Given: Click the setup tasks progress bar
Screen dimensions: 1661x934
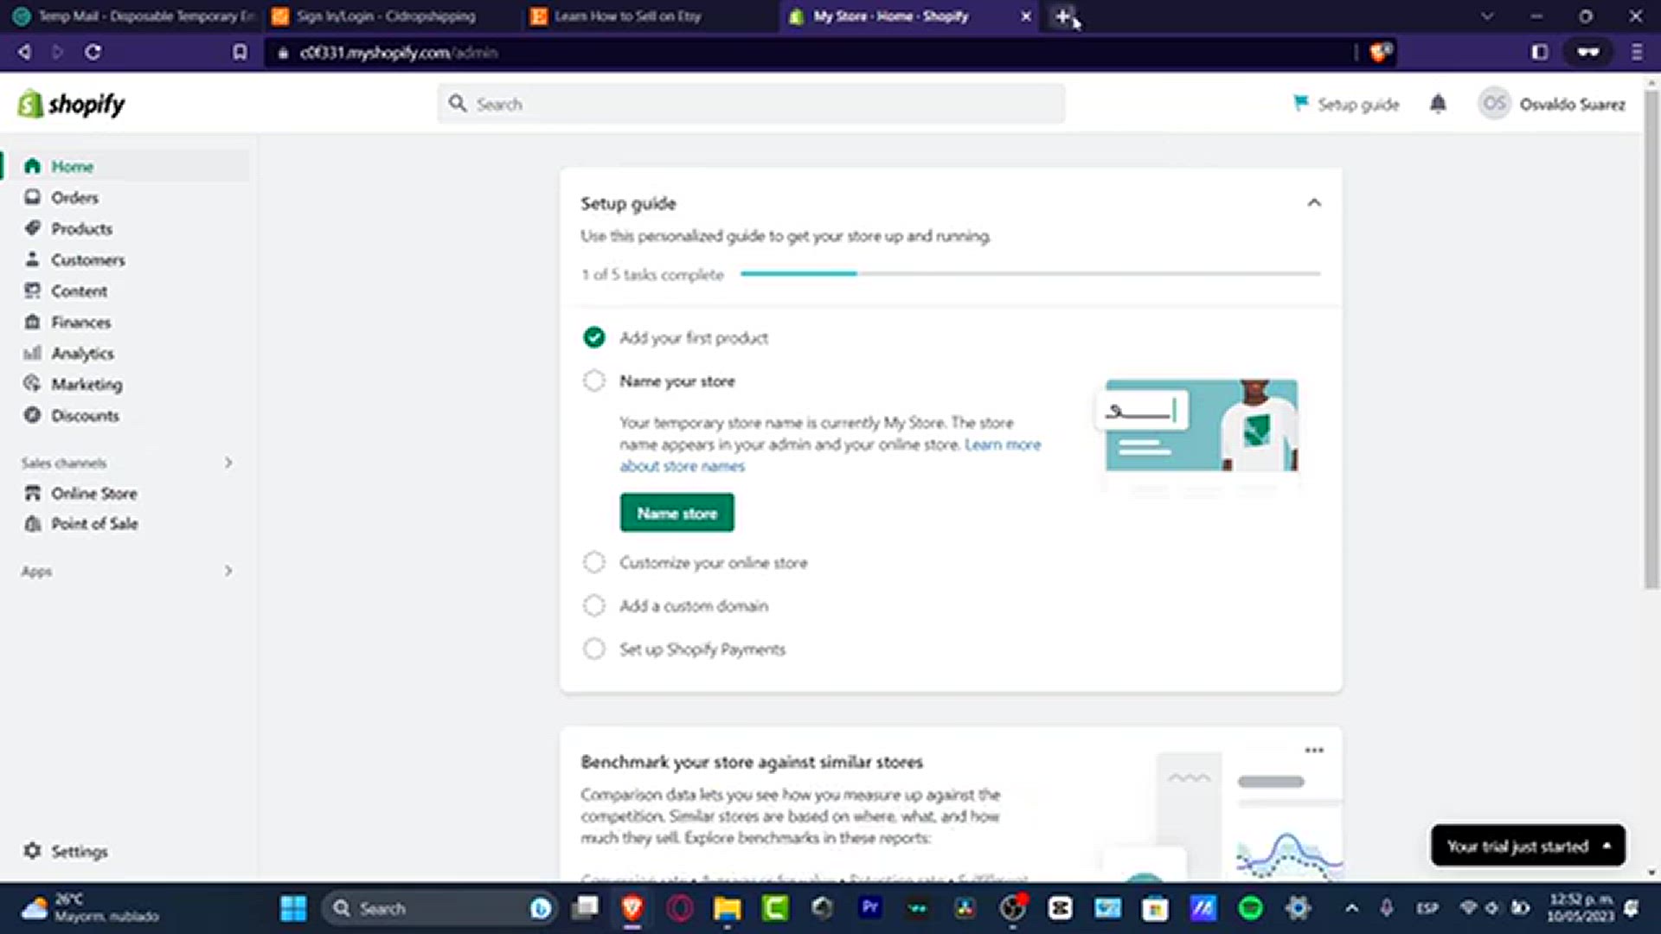Looking at the screenshot, I should [x=1030, y=273].
